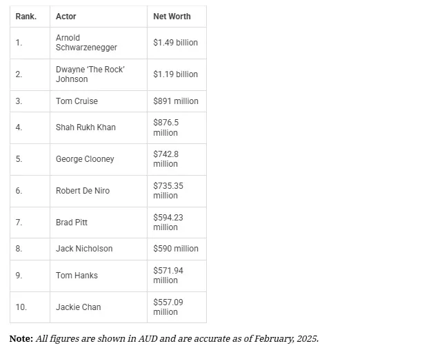Click the Net Worth column header
This screenshot has width=444, height=350.
point(172,16)
